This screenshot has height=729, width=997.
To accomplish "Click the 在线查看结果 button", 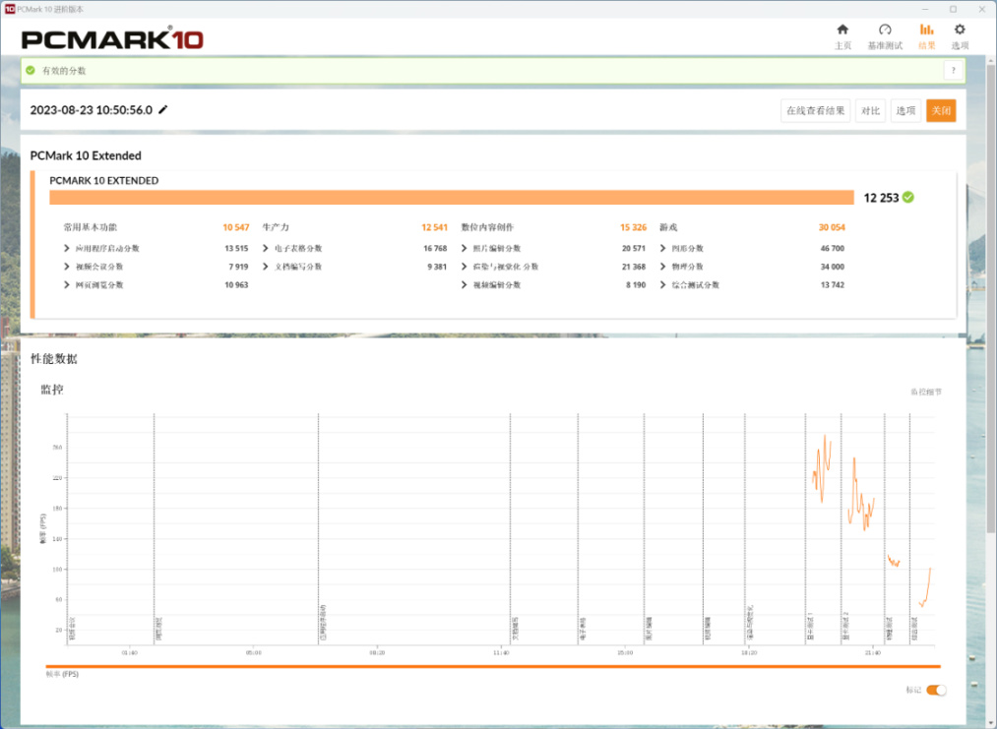I will point(815,110).
